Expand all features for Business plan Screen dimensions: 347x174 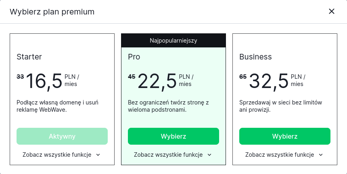(280, 155)
